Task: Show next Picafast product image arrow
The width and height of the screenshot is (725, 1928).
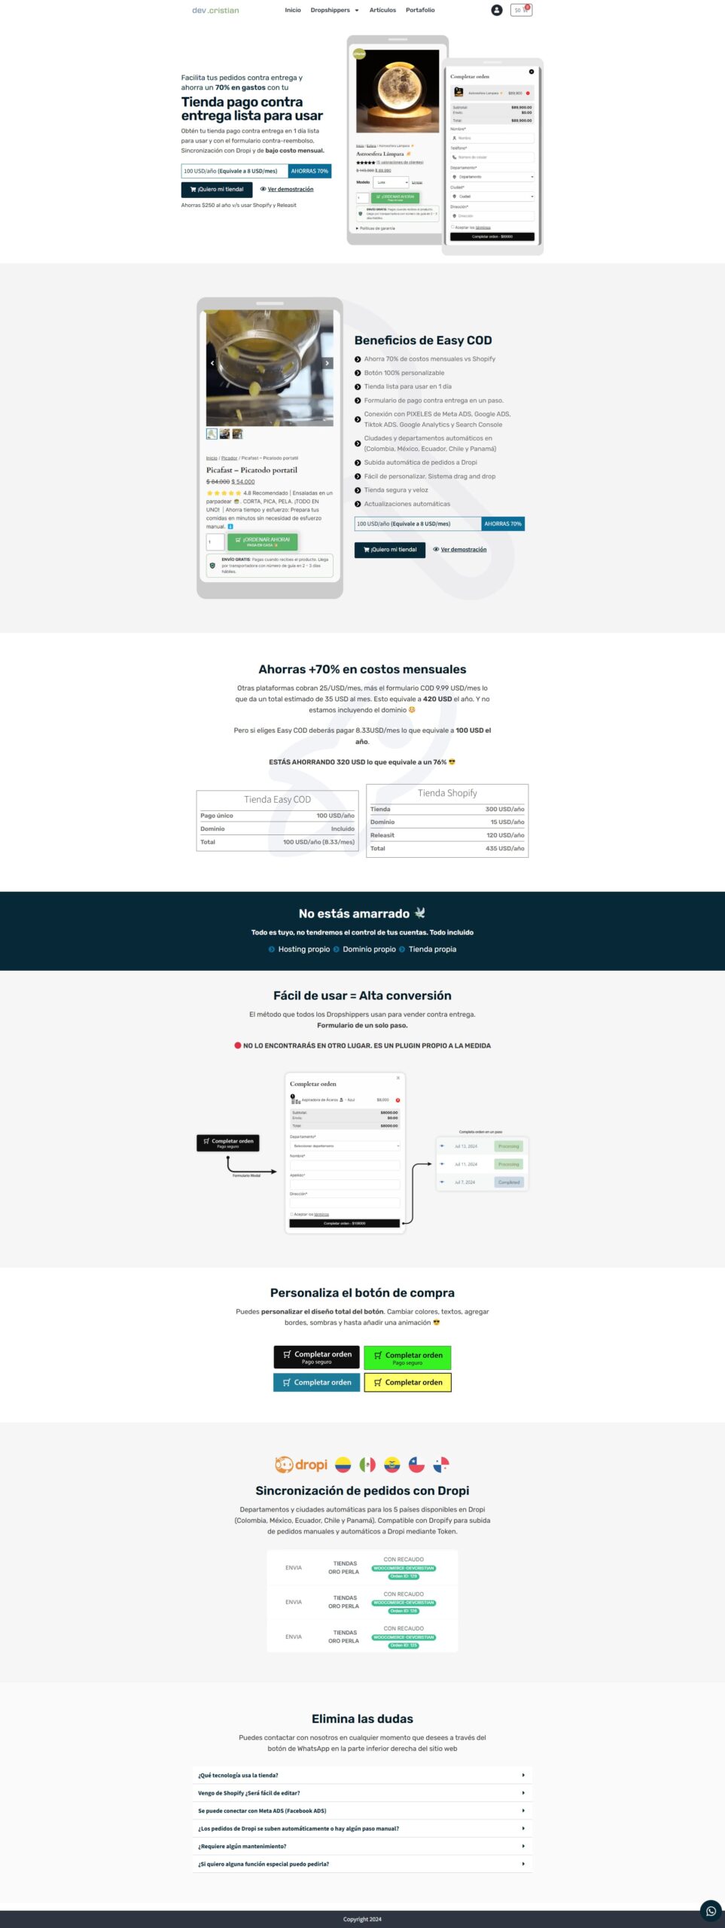Action: [327, 363]
